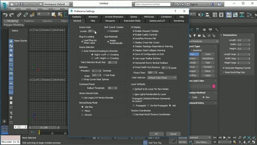Enable Auto Window/Crossing by Direction
257x145 pixels.
click(x=82, y=51)
